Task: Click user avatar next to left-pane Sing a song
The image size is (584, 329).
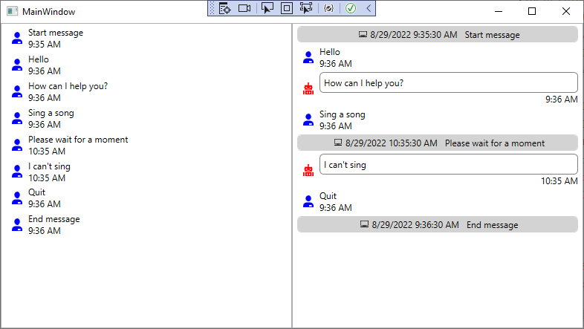Action: [17, 118]
